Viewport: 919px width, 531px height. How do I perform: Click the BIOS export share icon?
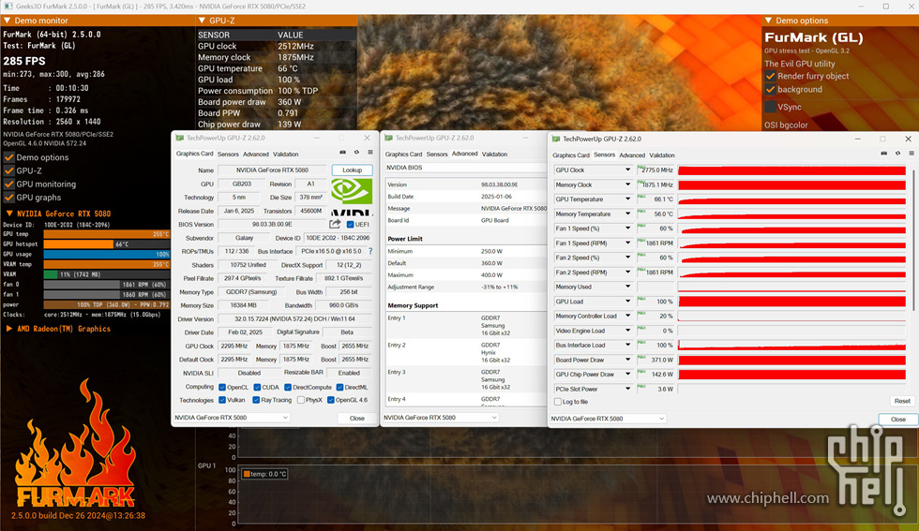pos(335,224)
